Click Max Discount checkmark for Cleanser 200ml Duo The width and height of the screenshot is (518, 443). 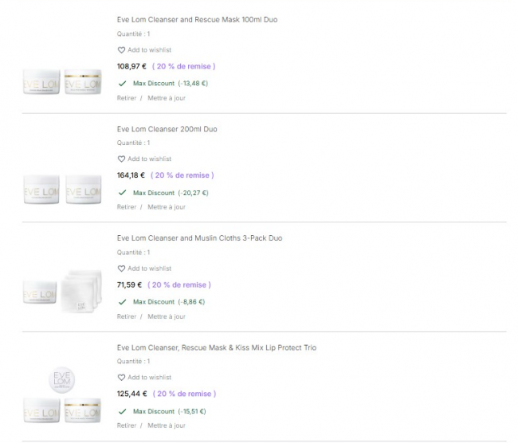pos(122,193)
